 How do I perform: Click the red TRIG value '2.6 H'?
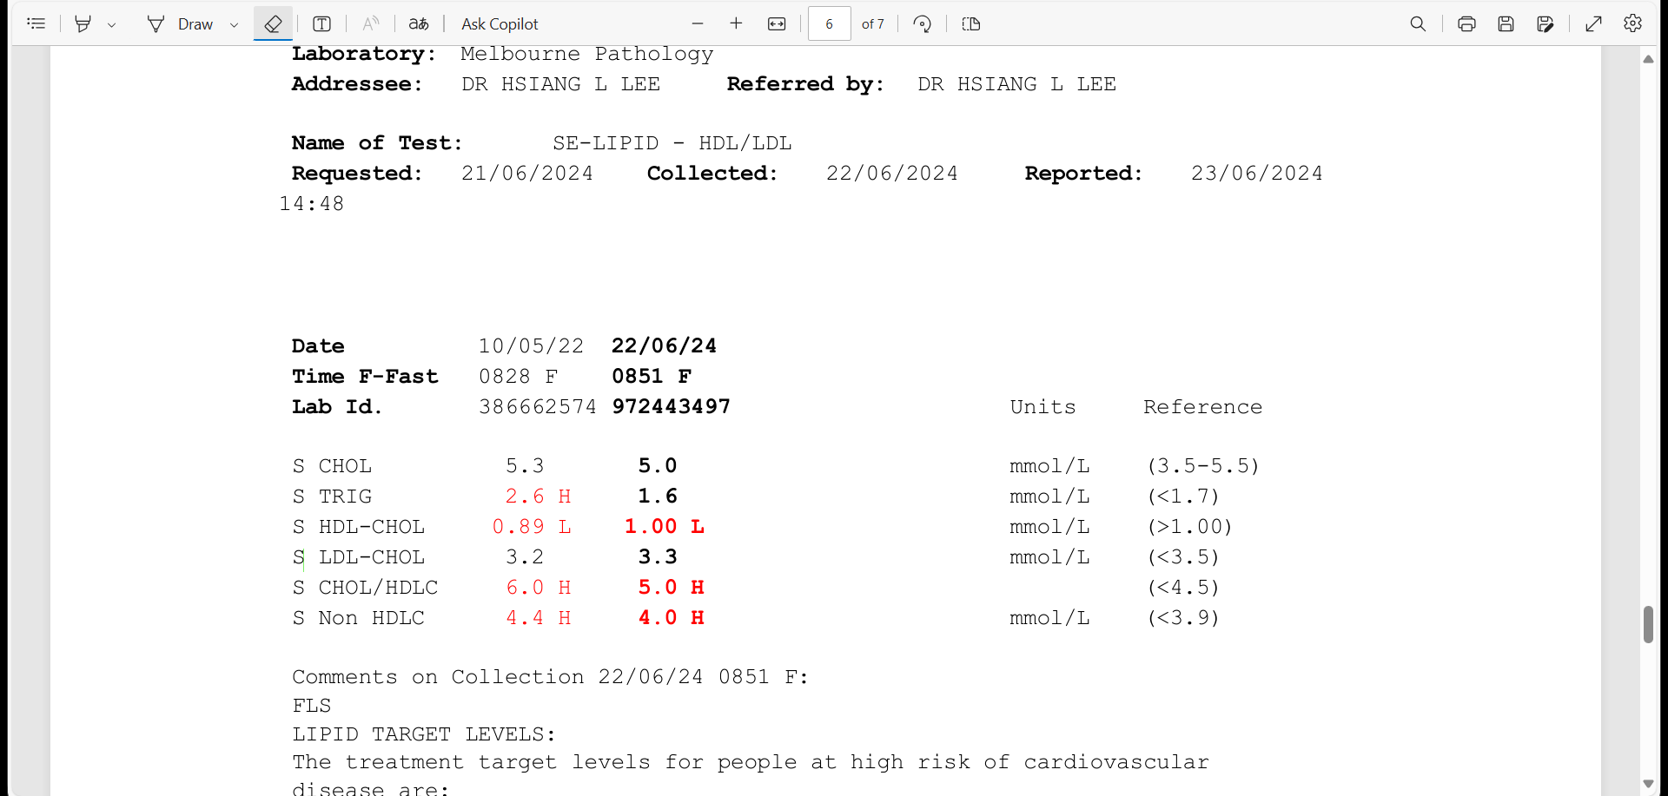[538, 497]
